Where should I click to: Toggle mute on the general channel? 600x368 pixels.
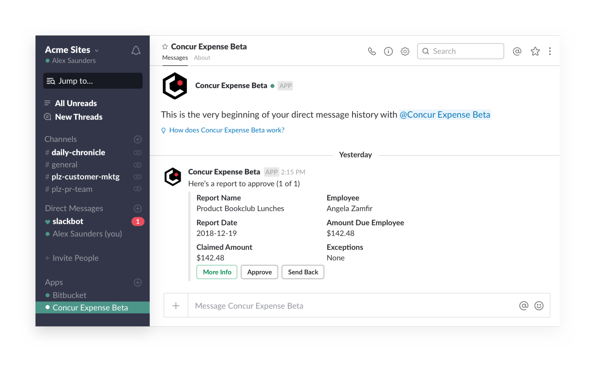click(137, 165)
